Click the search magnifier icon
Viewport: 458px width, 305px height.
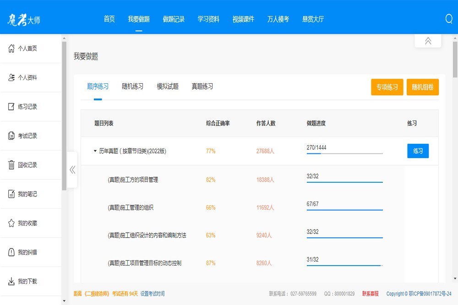(x=449, y=19)
